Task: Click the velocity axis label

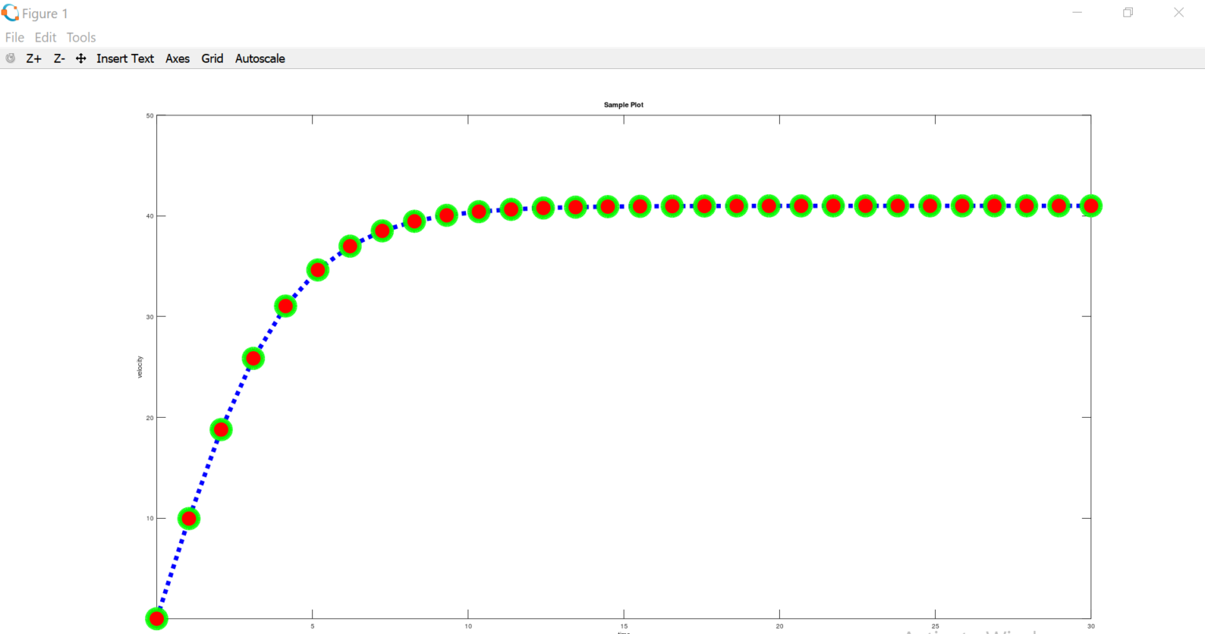Action: [x=140, y=365]
